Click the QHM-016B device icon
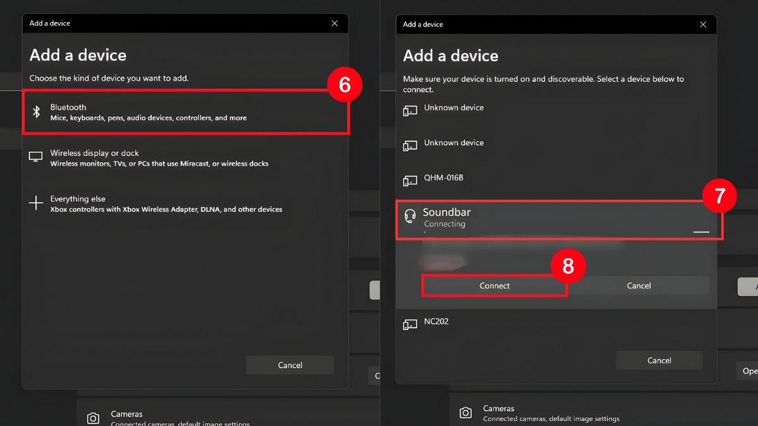 pyautogui.click(x=410, y=181)
